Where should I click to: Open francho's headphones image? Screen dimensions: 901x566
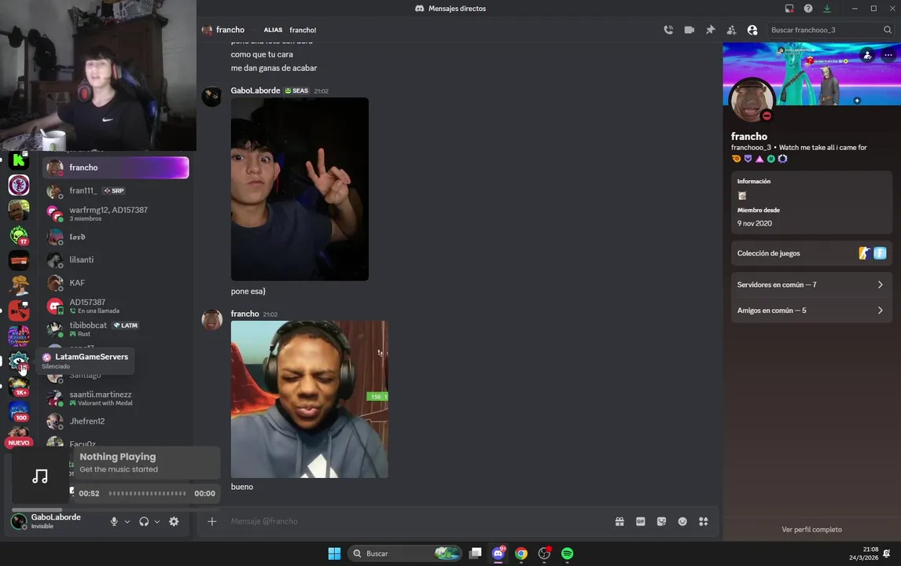309,399
